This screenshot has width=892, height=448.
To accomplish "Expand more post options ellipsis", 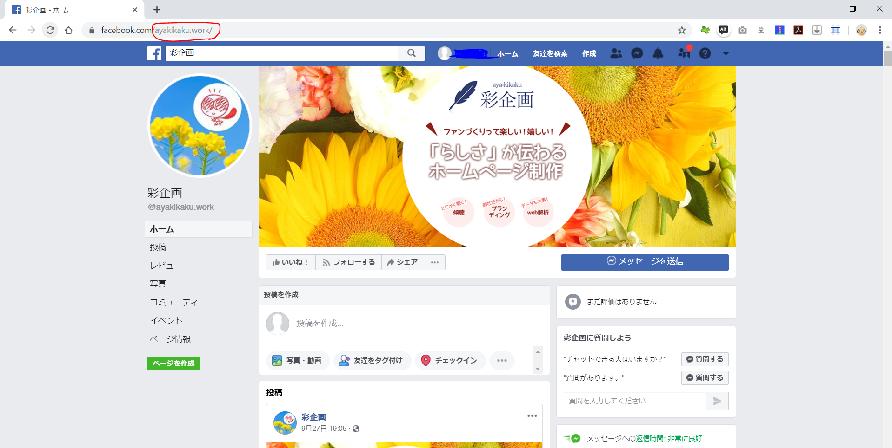I will pyautogui.click(x=502, y=360).
